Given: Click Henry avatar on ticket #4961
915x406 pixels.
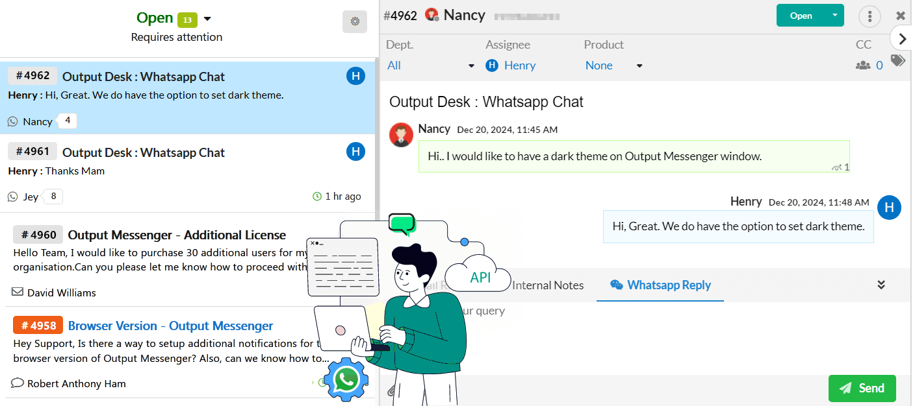Looking at the screenshot, I should click(355, 152).
